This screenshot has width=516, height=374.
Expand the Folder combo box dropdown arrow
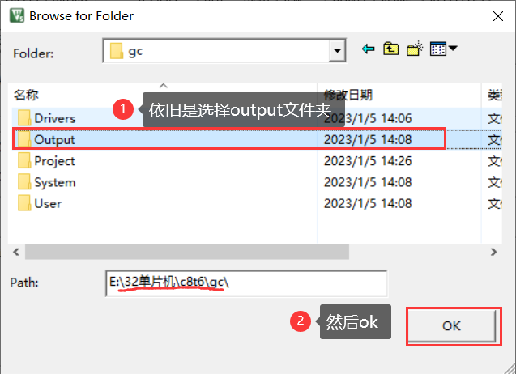point(337,51)
